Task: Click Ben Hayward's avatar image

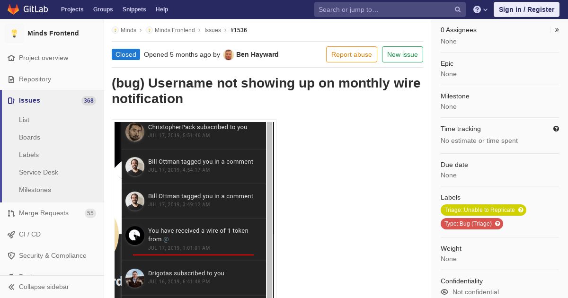Action: (229, 55)
